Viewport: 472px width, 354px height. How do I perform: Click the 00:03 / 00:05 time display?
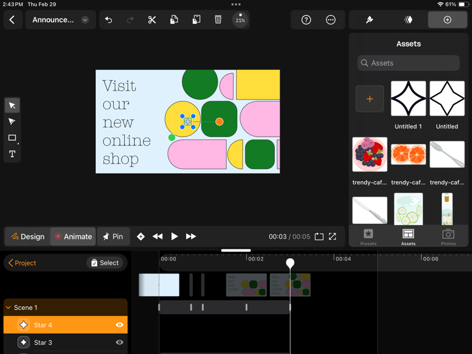coord(289,237)
